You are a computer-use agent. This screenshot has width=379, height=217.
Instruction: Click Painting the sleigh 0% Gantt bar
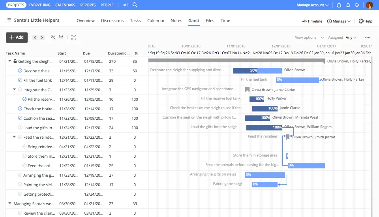265,184
